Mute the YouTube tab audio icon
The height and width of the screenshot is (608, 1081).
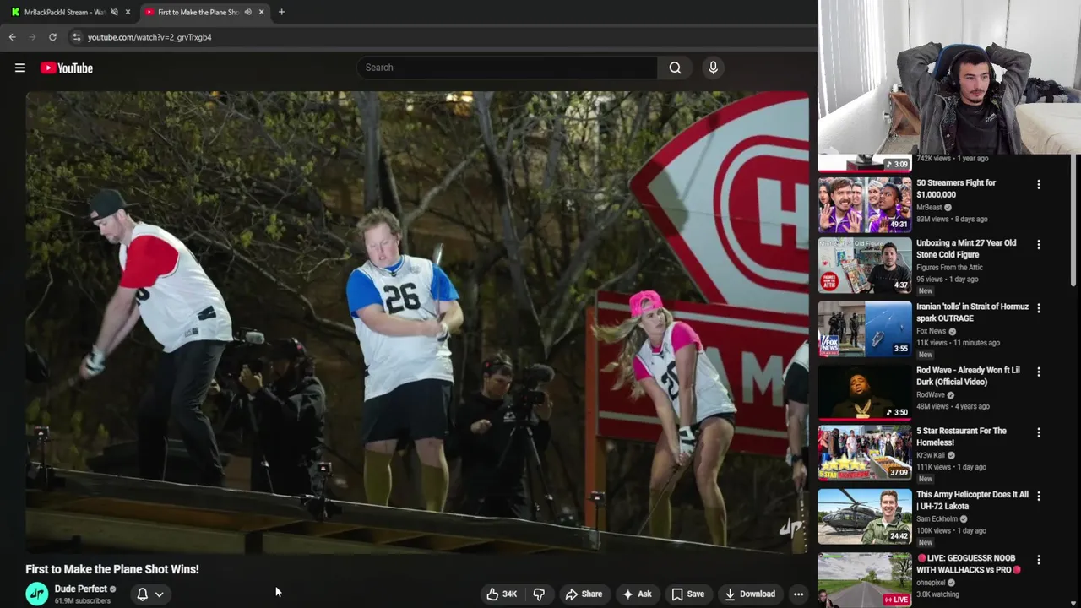pyautogui.click(x=247, y=12)
